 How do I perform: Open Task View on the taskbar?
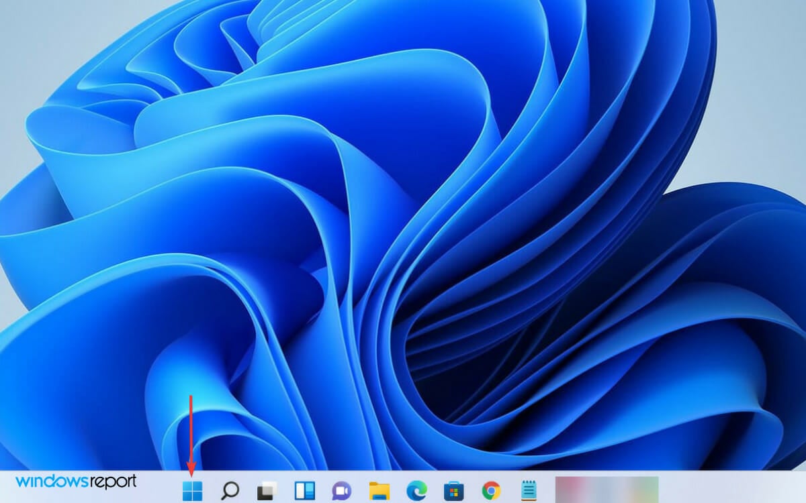pos(268,490)
